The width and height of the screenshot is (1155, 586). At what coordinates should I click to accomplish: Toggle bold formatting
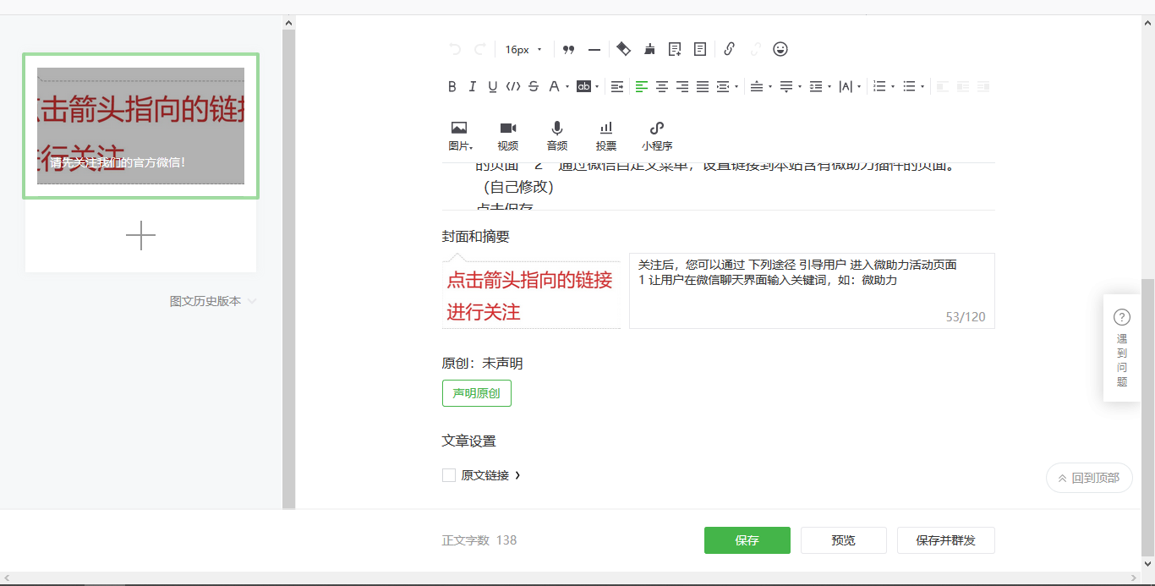(452, 86)
